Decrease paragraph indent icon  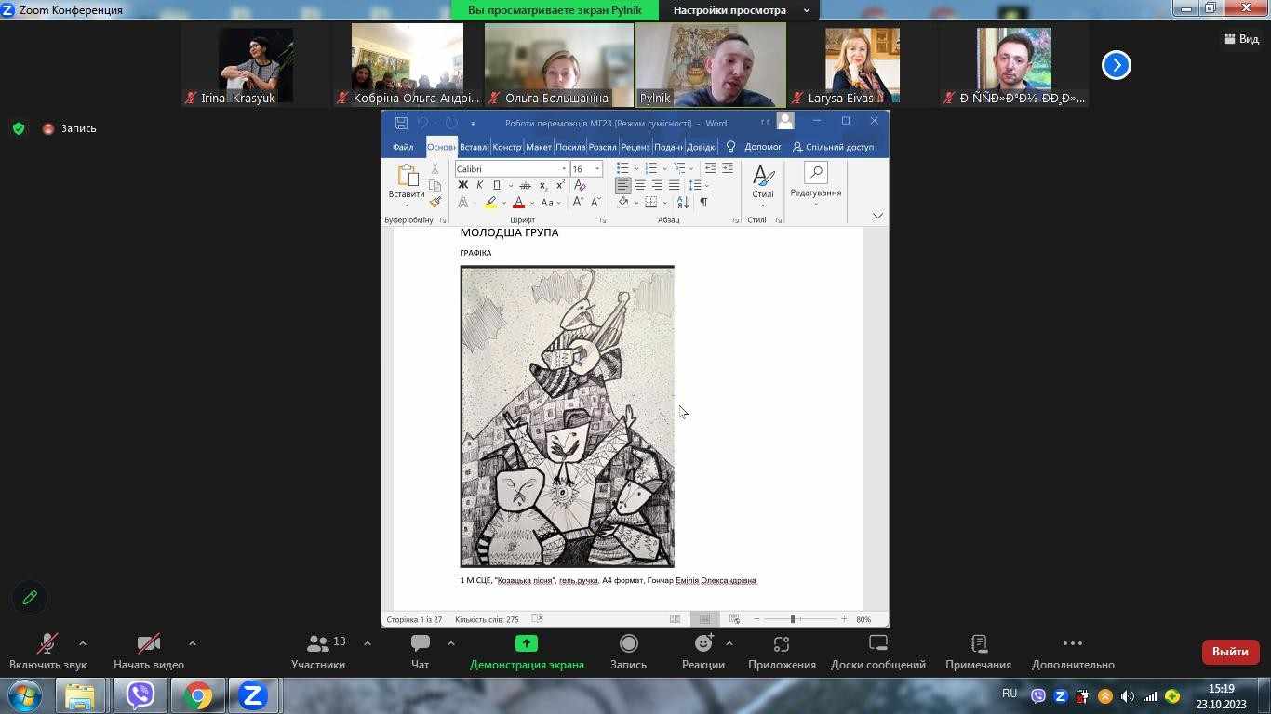point(710,168)
